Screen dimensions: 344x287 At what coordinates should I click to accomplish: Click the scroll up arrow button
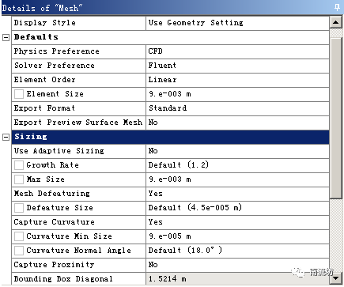click(336, 22)
